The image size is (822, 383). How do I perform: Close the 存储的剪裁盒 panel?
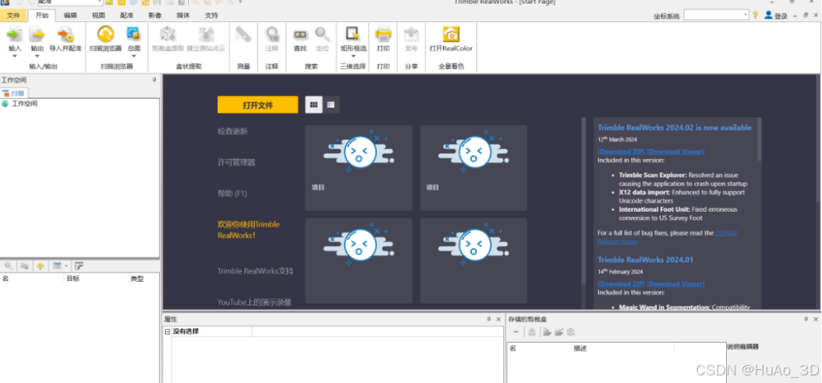tap(816, 319)
